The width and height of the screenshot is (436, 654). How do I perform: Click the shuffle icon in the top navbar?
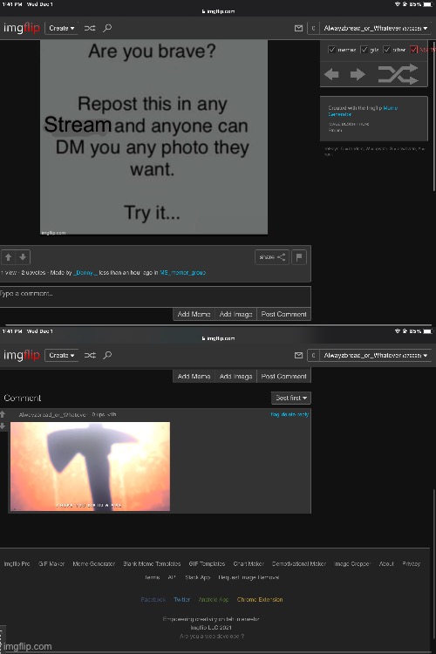[90, 28]
